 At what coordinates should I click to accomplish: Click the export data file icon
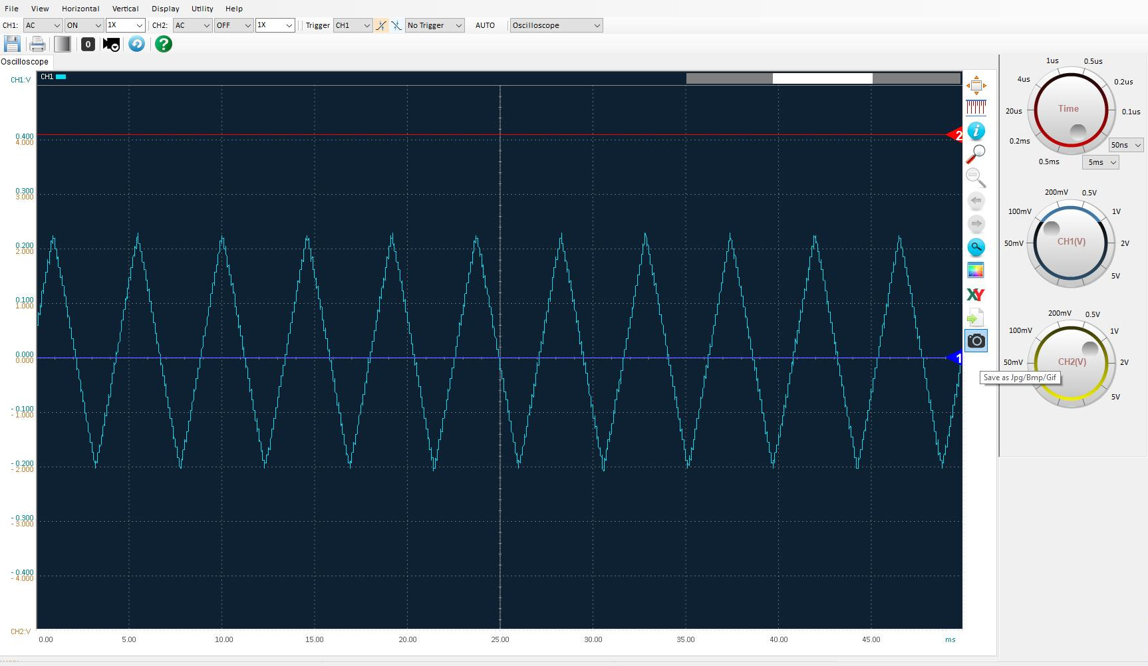pos(975,318)
